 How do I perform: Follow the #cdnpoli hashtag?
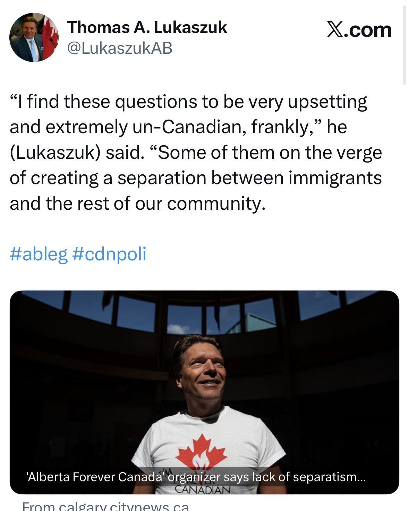click(109, 254)
